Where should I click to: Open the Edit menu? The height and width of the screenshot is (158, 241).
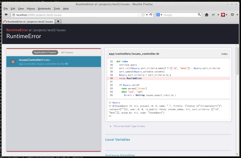point(13,8)
